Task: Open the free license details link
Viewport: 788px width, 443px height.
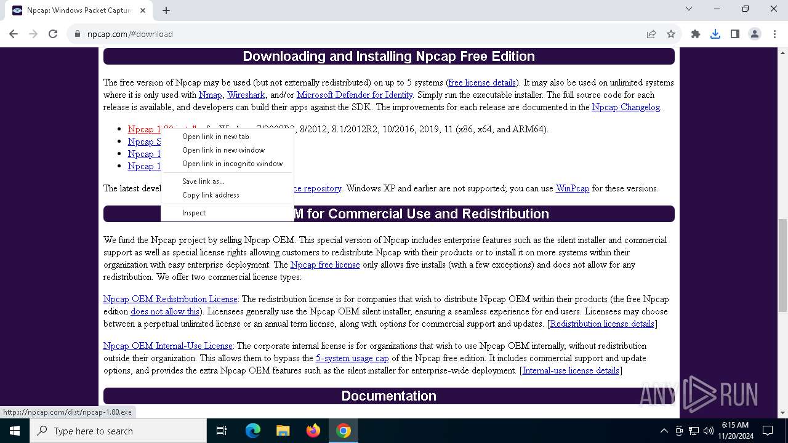Action: click(482, 82)
